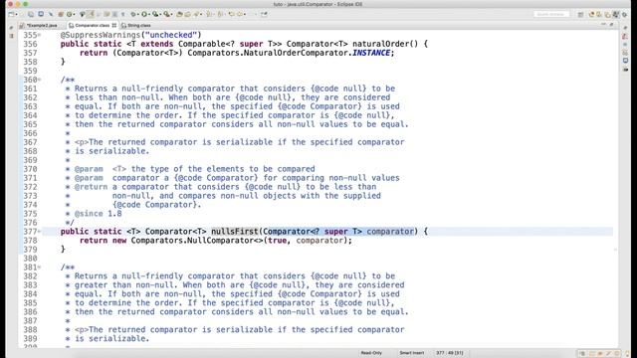Image resolution: width=637 pixels, height=358 pixels.
Task: Click Comparators.NullComparator on line 378
Action: (197, 241)
